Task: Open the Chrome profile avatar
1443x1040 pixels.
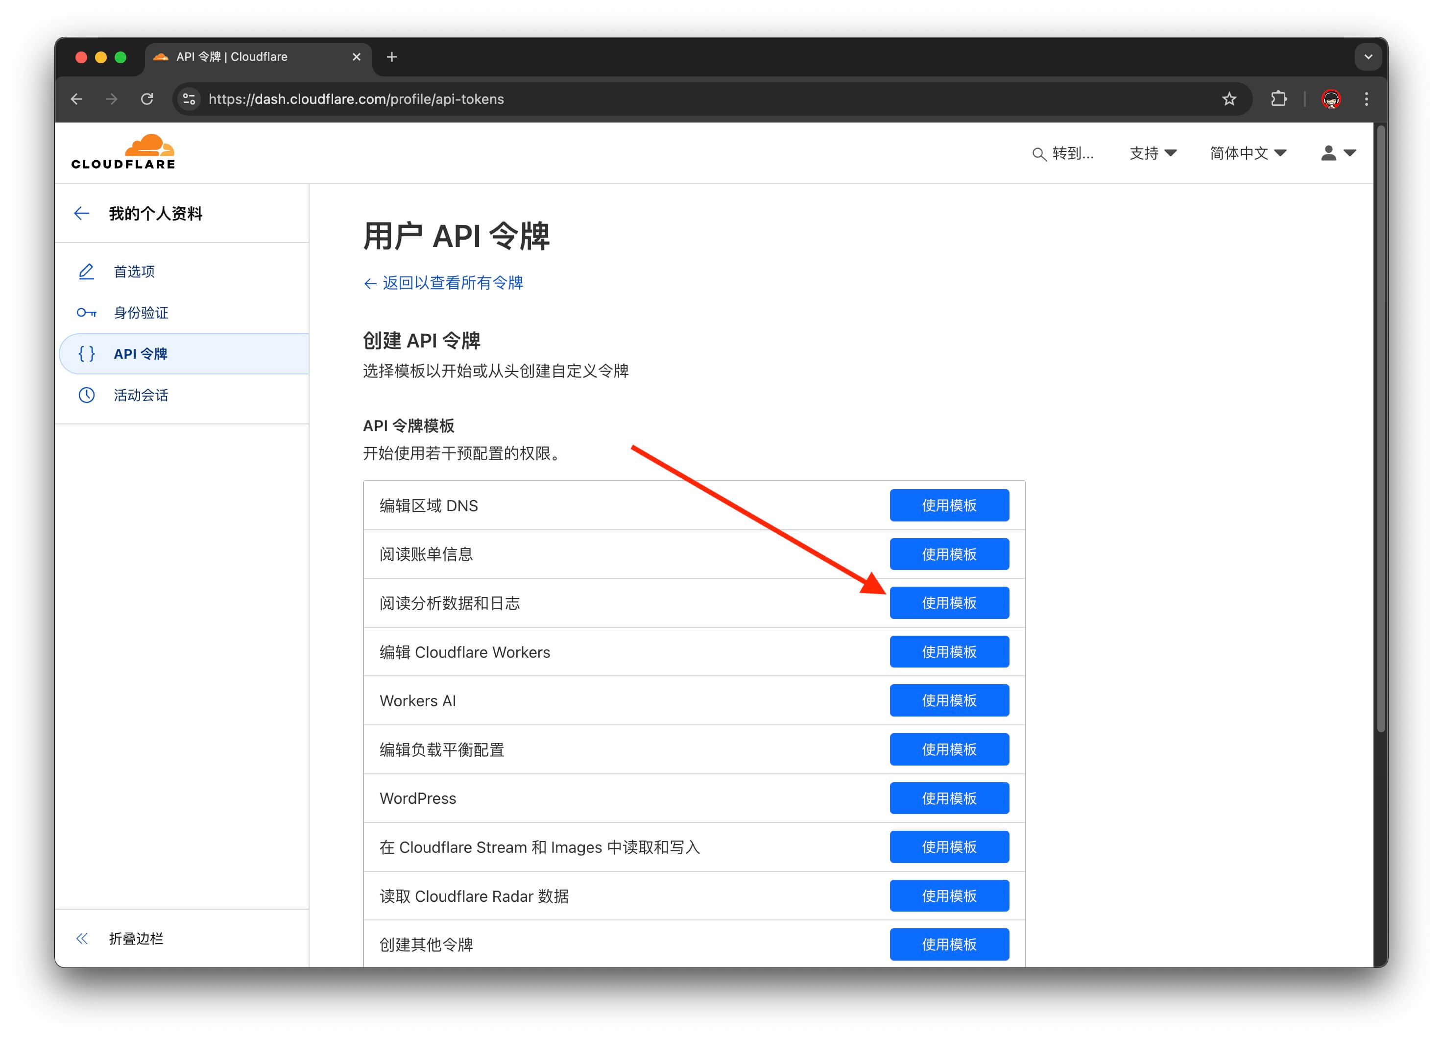Action: click(1331, 99)
